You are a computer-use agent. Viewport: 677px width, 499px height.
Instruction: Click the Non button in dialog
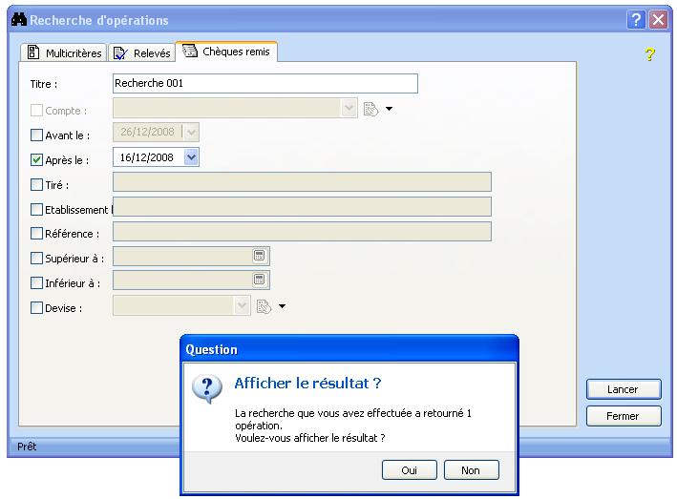click(x=471, y=470)
